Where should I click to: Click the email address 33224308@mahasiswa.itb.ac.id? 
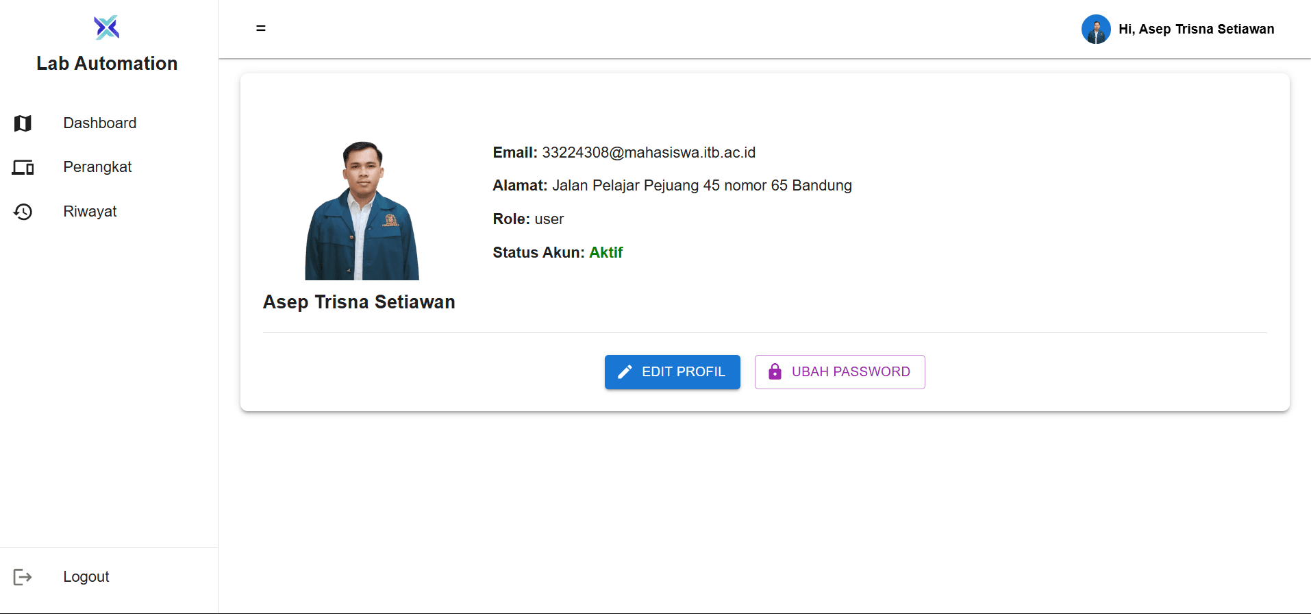click(649, 153)
